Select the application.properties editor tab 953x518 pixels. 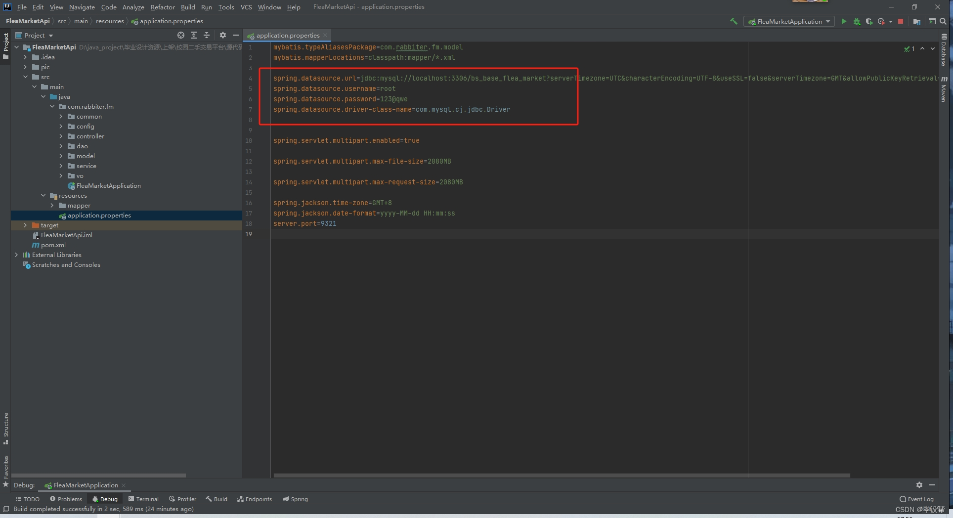tap(288, 36)
